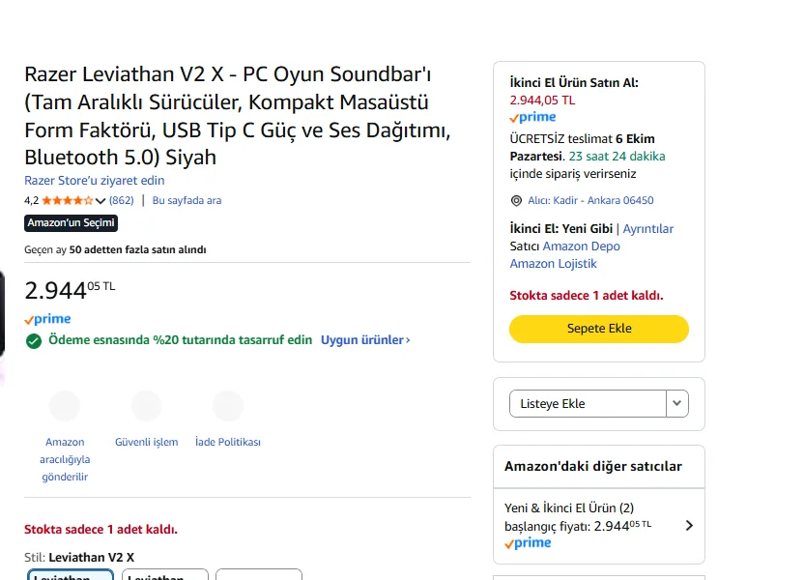Screen dimensions: 804x580
Task: Click the prime logo under the price
Action: [47, 319]
